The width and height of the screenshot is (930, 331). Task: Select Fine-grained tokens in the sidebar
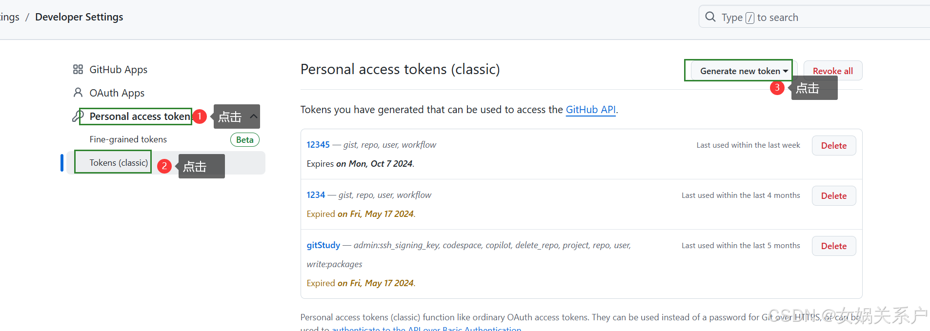tap(128, 139)
